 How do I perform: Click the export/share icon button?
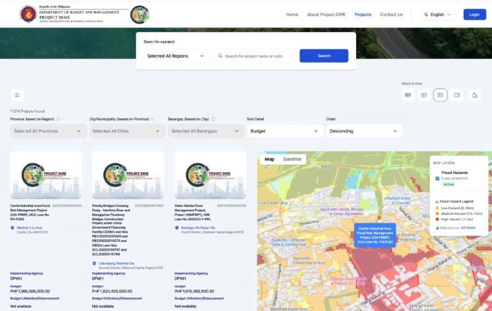point(475,95)
